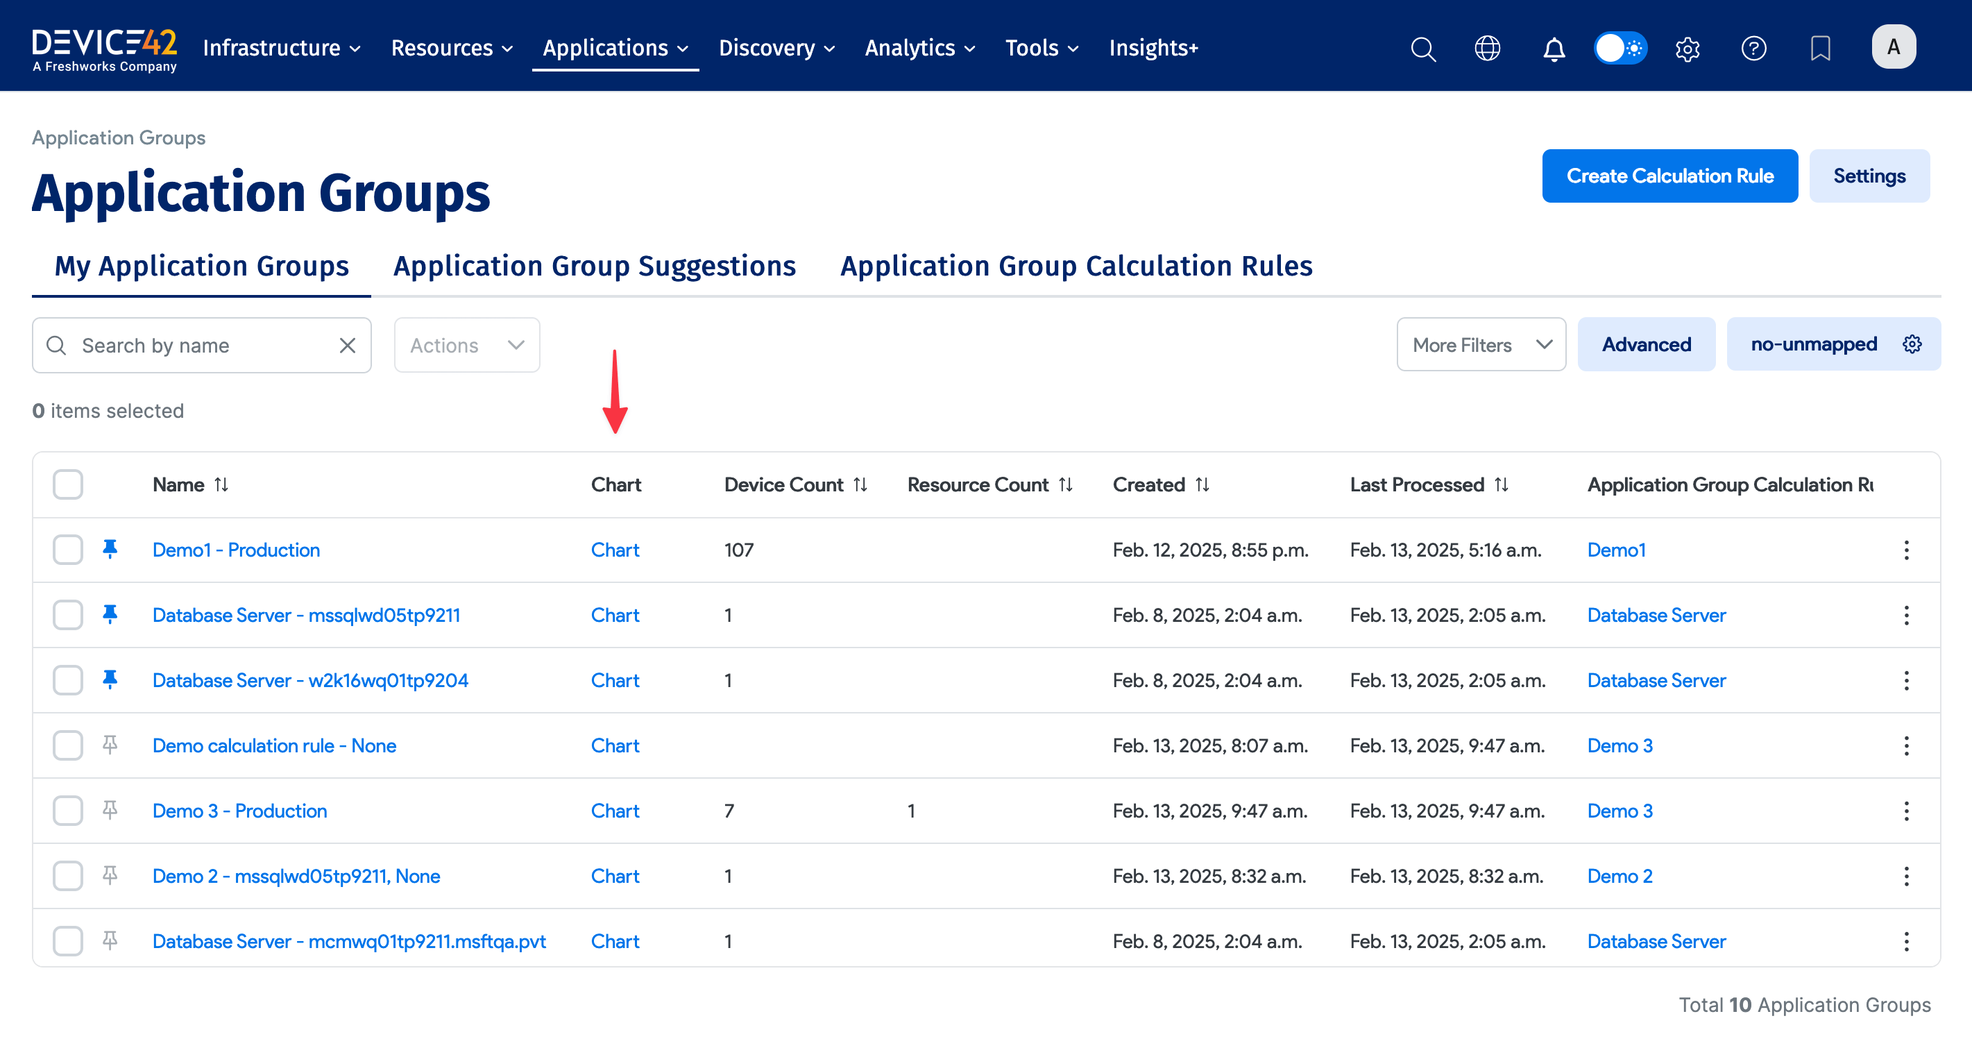The image size is (1972, 1048).
Task: Open notifications bell icon
Action: click(1554, 48)
